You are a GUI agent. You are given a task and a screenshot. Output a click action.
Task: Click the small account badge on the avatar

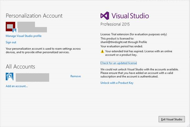(x=14, y=30)
